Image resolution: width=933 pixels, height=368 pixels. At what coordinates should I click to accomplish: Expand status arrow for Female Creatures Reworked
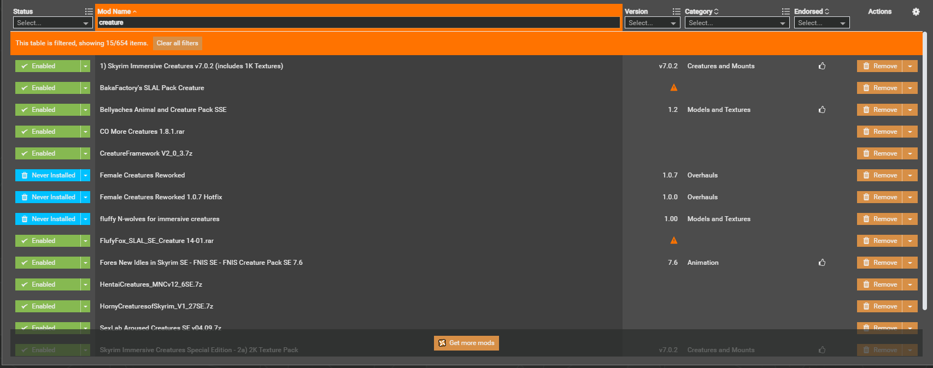(86, 175)
